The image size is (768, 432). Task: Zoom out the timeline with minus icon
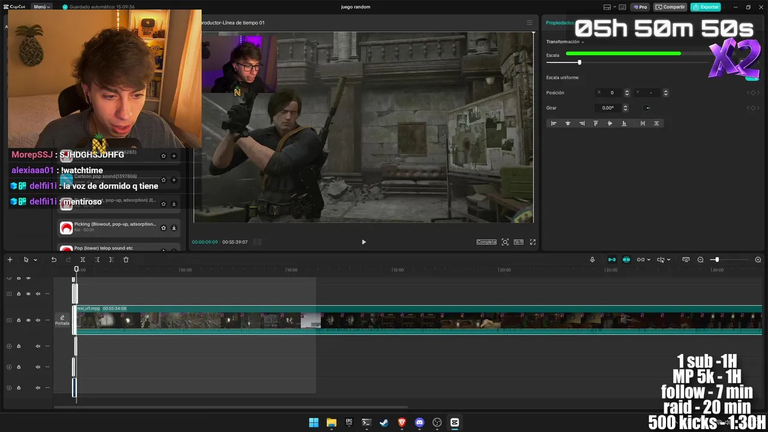click(700, 260)
